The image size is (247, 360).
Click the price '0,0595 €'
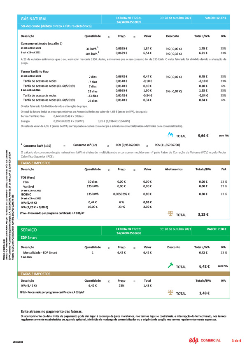[121, 48]
